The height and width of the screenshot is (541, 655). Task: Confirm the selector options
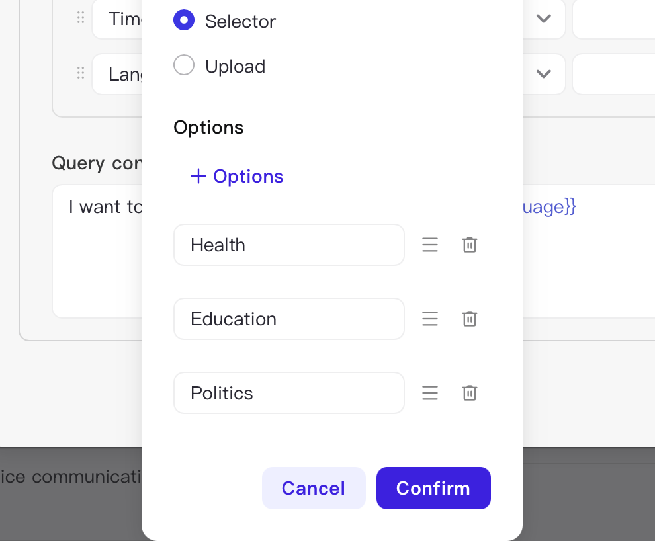[433, 488]
